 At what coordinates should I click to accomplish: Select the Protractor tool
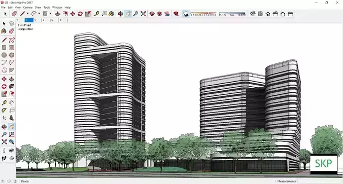(4, 111)
